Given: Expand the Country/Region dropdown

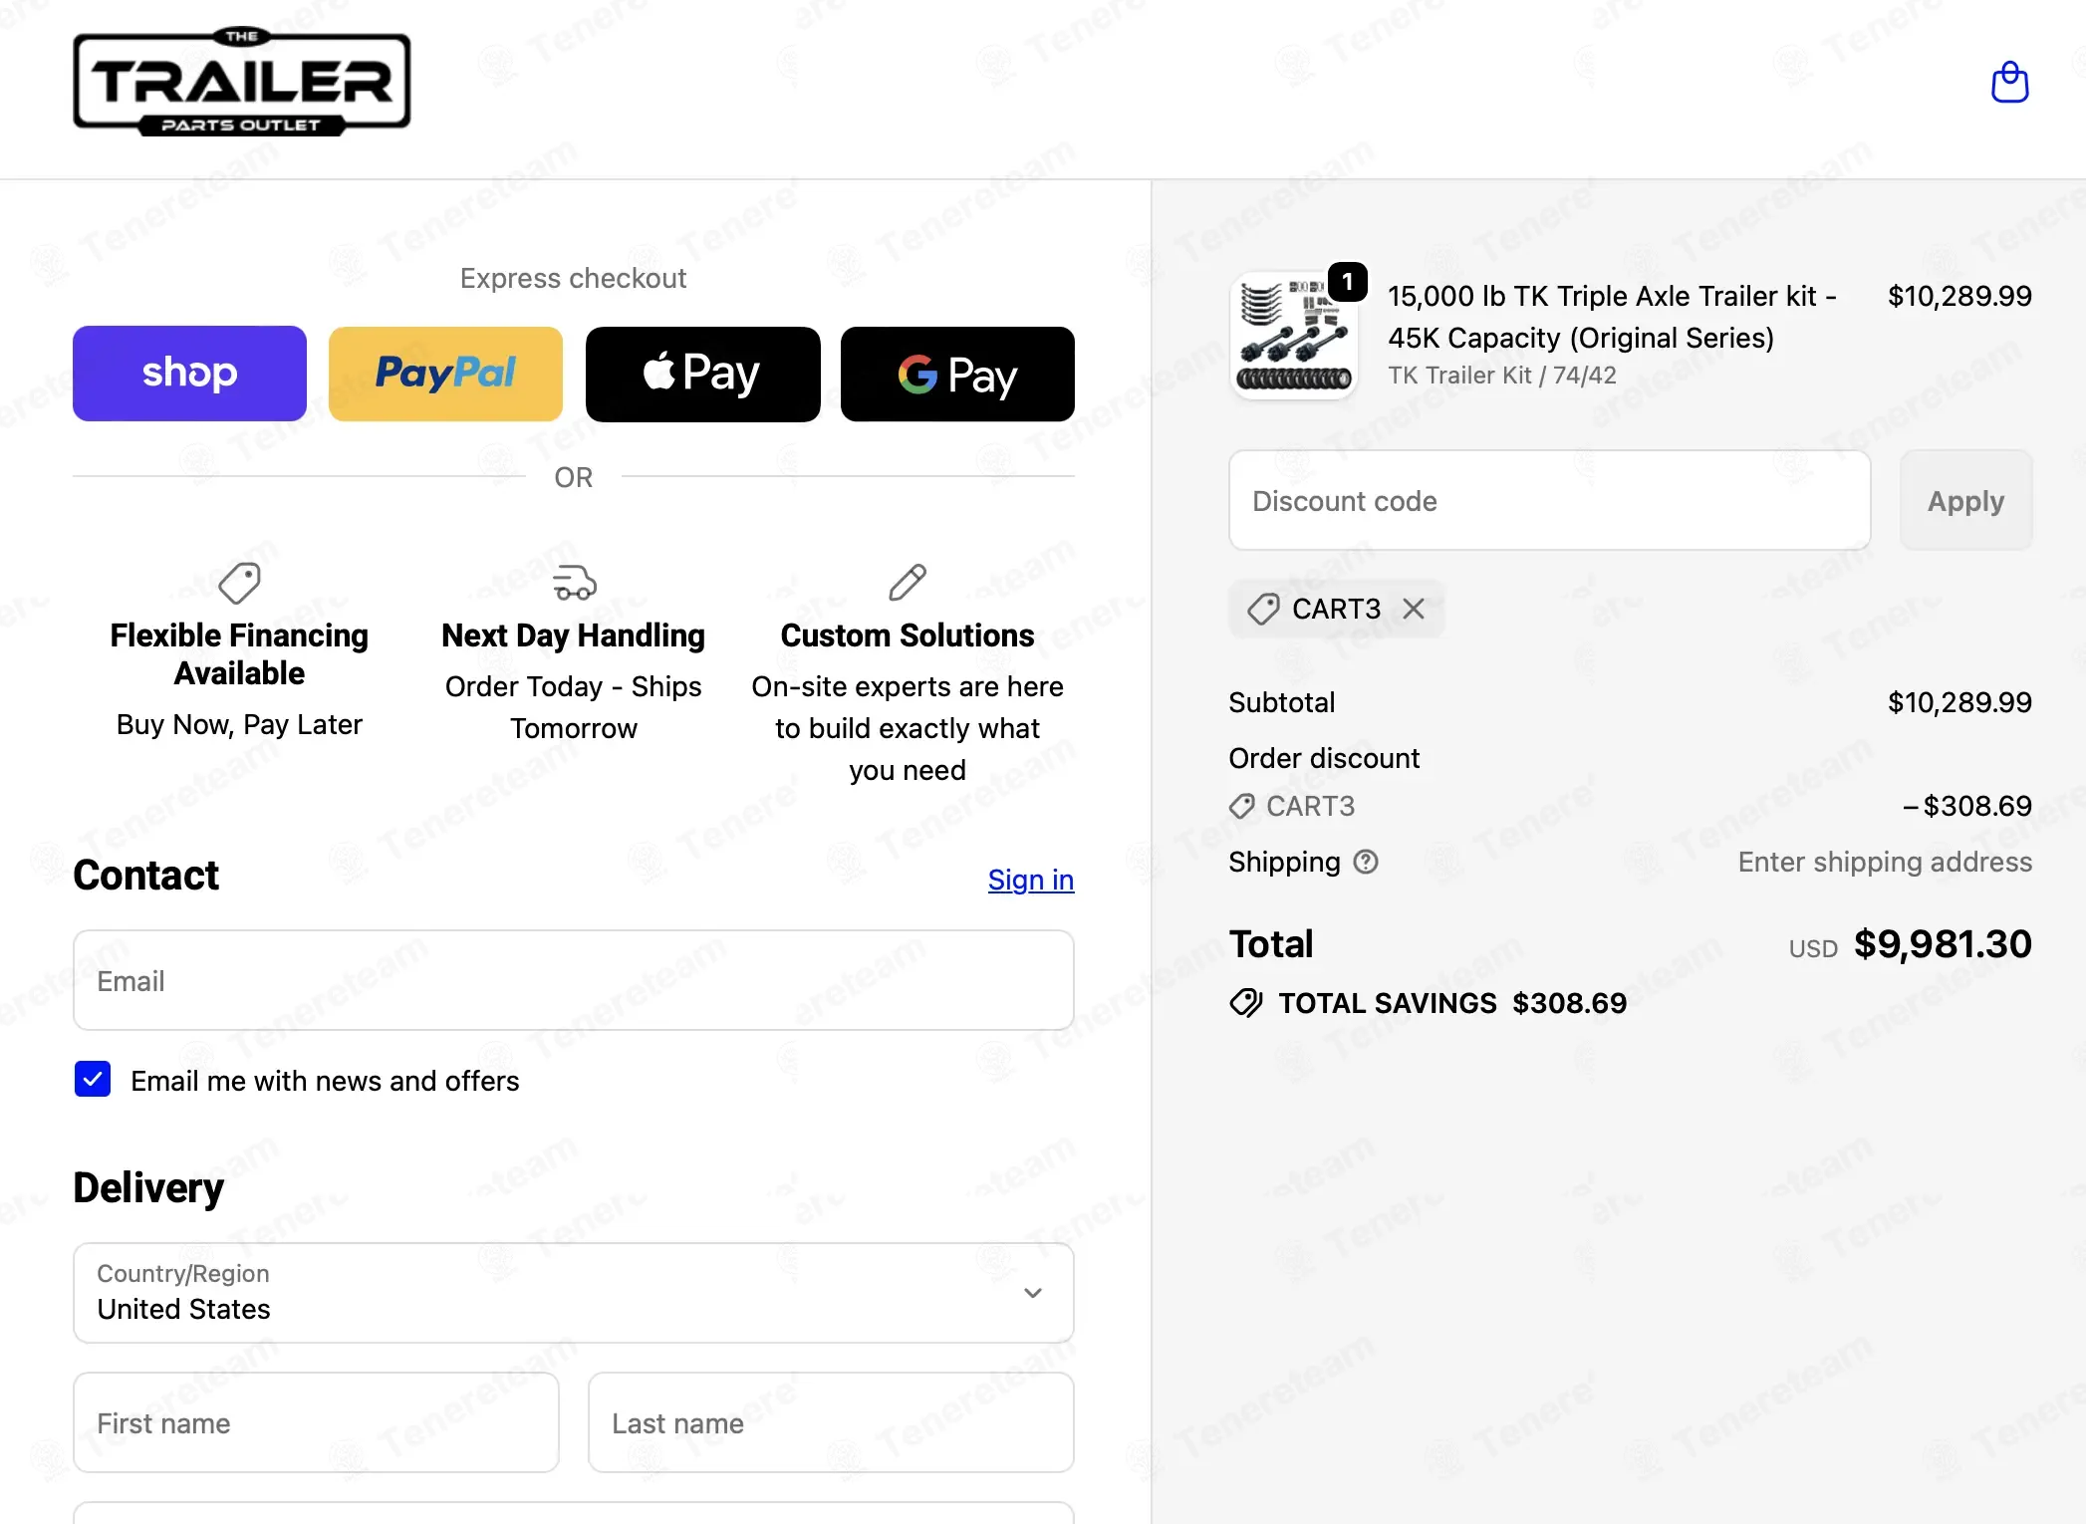Looking at the screenshot, I should point(574,1293).
